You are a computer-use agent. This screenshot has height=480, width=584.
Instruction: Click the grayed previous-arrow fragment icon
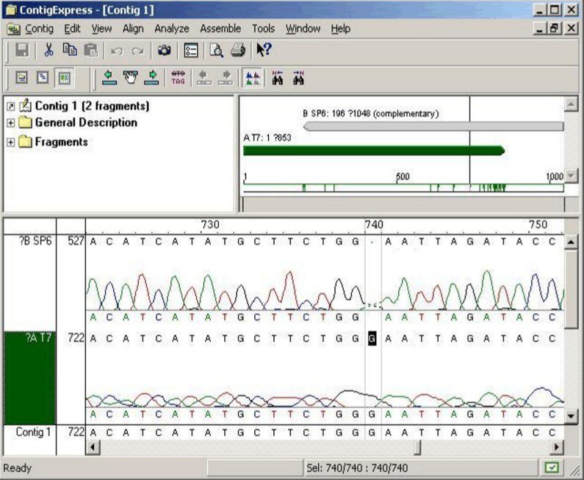204,78
